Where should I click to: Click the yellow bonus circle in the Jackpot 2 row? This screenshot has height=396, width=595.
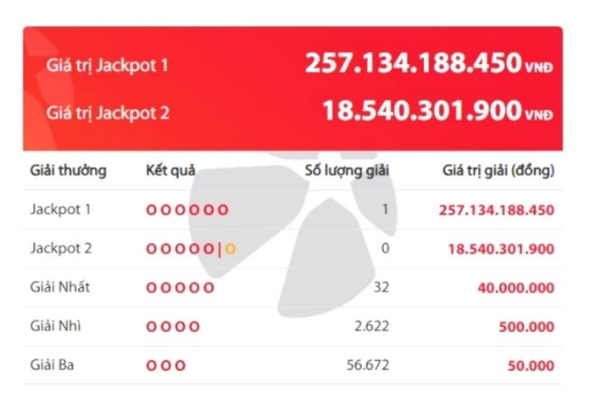pyautogui.click(x=231, y=248)
